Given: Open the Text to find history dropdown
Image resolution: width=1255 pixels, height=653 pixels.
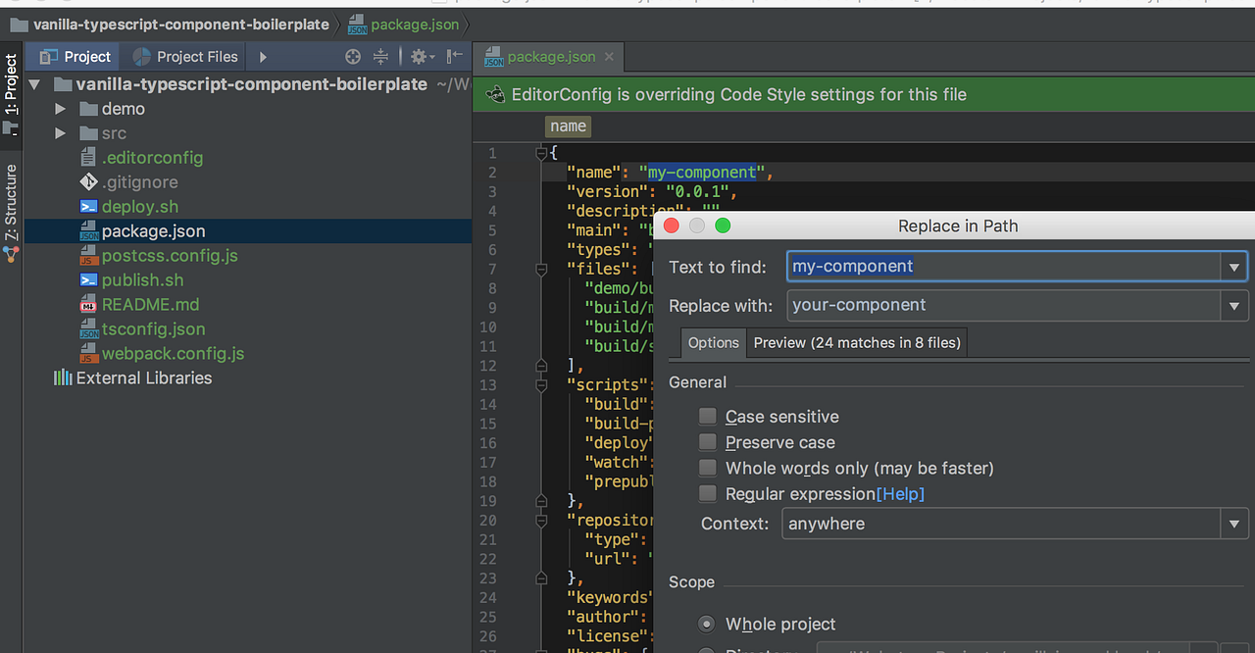Looking at the screenshot, I should (1233, 267).
